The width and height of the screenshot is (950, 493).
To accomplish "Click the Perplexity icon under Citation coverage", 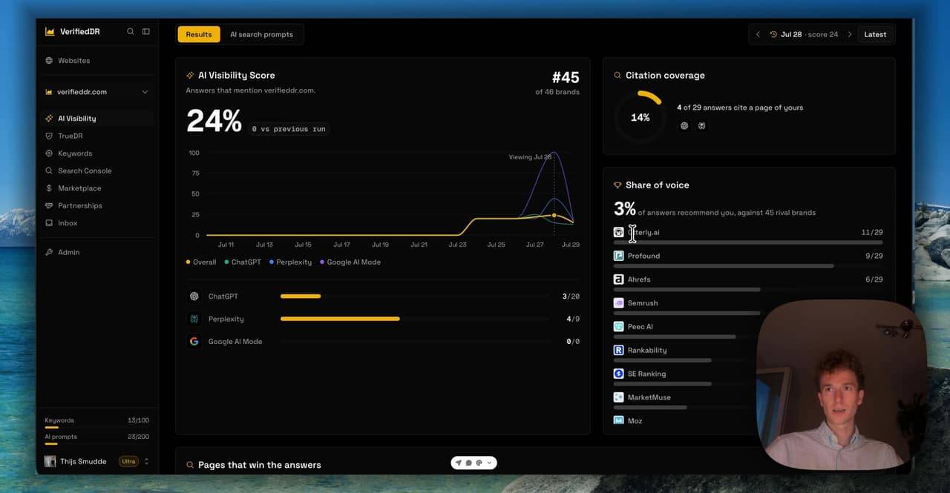I will point(701,126).
